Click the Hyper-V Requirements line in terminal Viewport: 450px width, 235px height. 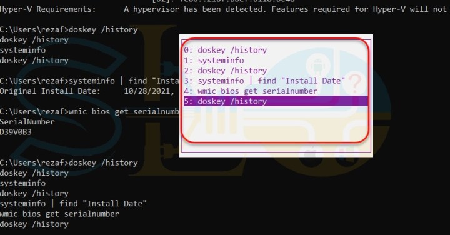(x=223, y=9)
